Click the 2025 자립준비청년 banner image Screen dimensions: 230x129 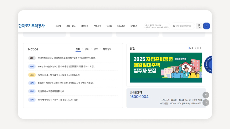[x=166, y=67]
